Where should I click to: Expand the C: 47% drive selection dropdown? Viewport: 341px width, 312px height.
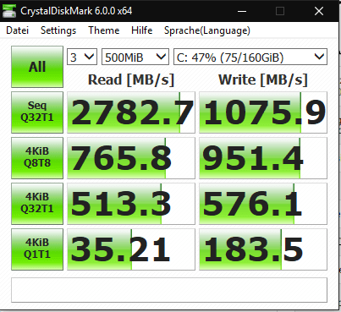coord(250,57)
